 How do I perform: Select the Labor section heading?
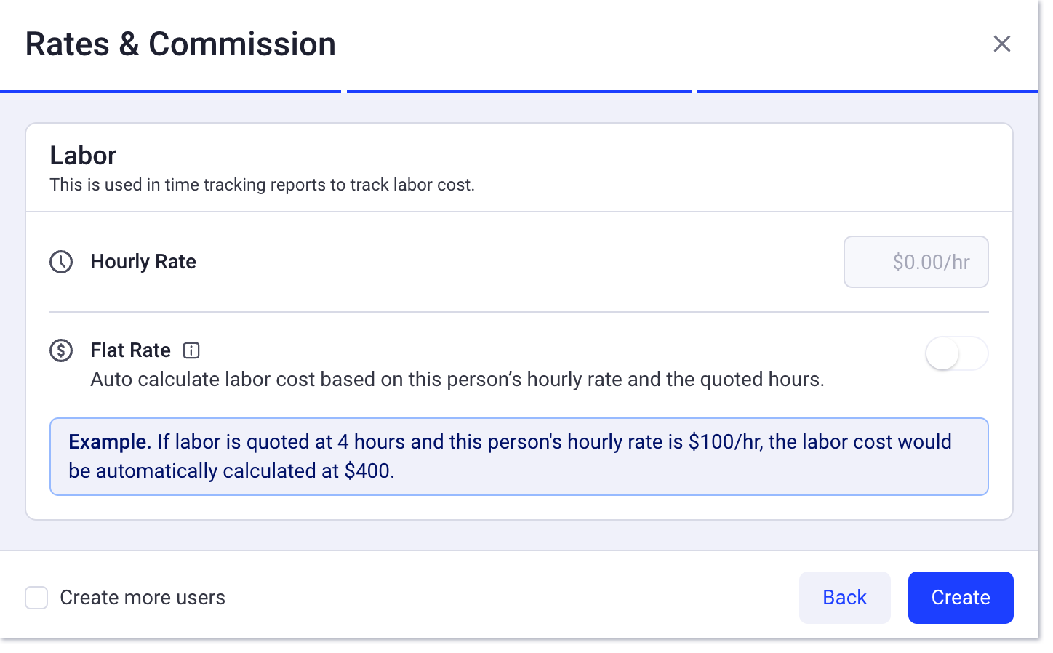[82, 155]
